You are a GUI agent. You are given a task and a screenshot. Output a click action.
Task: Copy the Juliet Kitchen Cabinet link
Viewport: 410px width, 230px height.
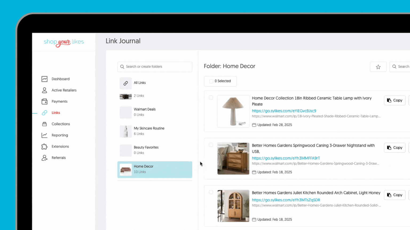395,195
